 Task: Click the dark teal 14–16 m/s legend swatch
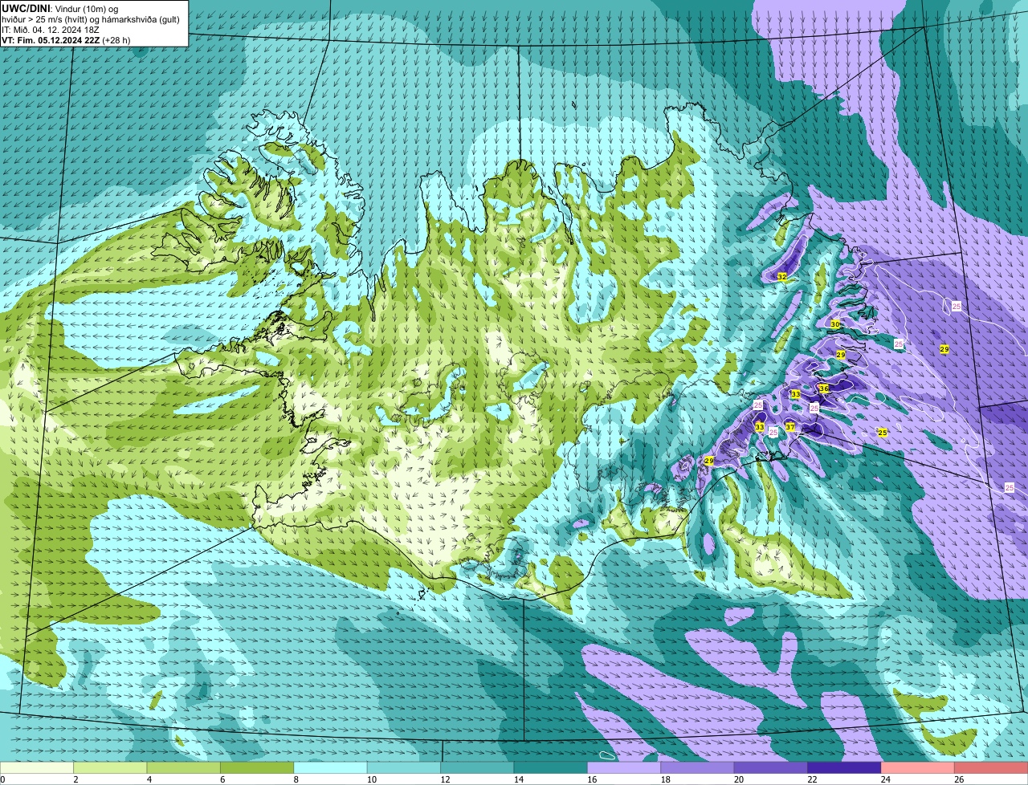pyautogui.click(x=551, y=768)
